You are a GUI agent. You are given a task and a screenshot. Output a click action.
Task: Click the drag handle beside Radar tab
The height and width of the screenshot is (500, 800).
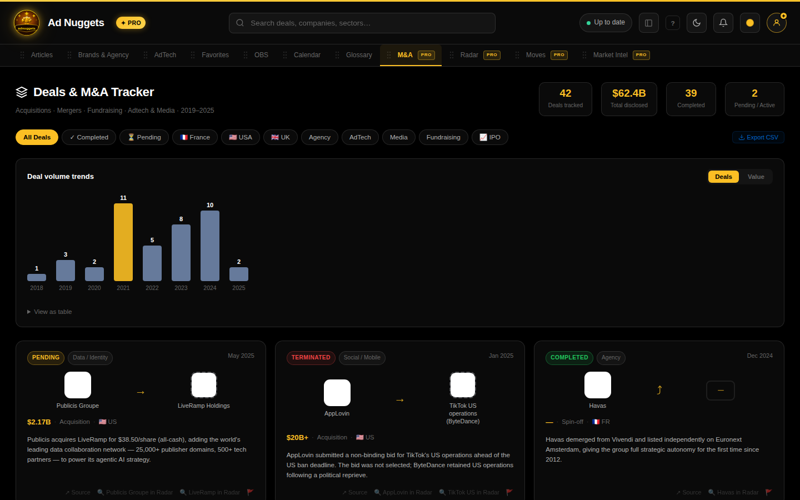[x=452, y=55]
